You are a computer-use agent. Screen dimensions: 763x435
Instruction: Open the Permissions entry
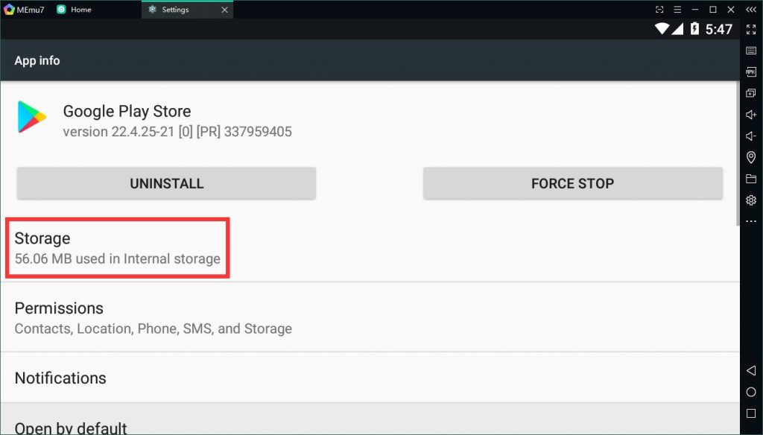[153, 318]
